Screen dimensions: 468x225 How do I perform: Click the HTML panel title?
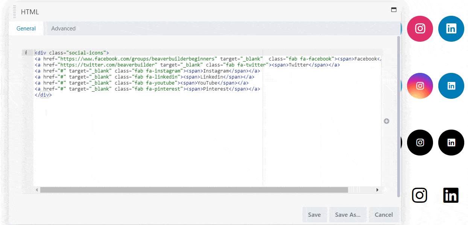[30, 12]
